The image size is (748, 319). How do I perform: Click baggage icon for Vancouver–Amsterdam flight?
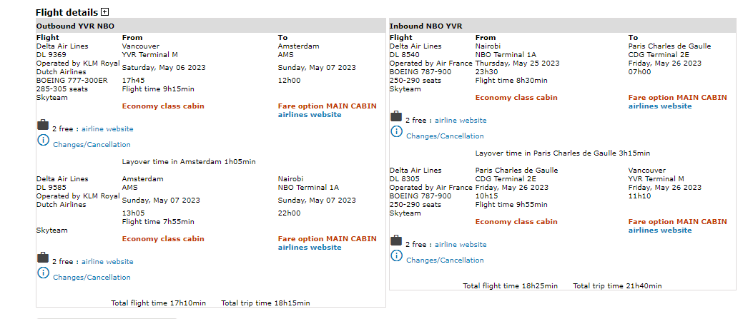click(x=43, y=126)
